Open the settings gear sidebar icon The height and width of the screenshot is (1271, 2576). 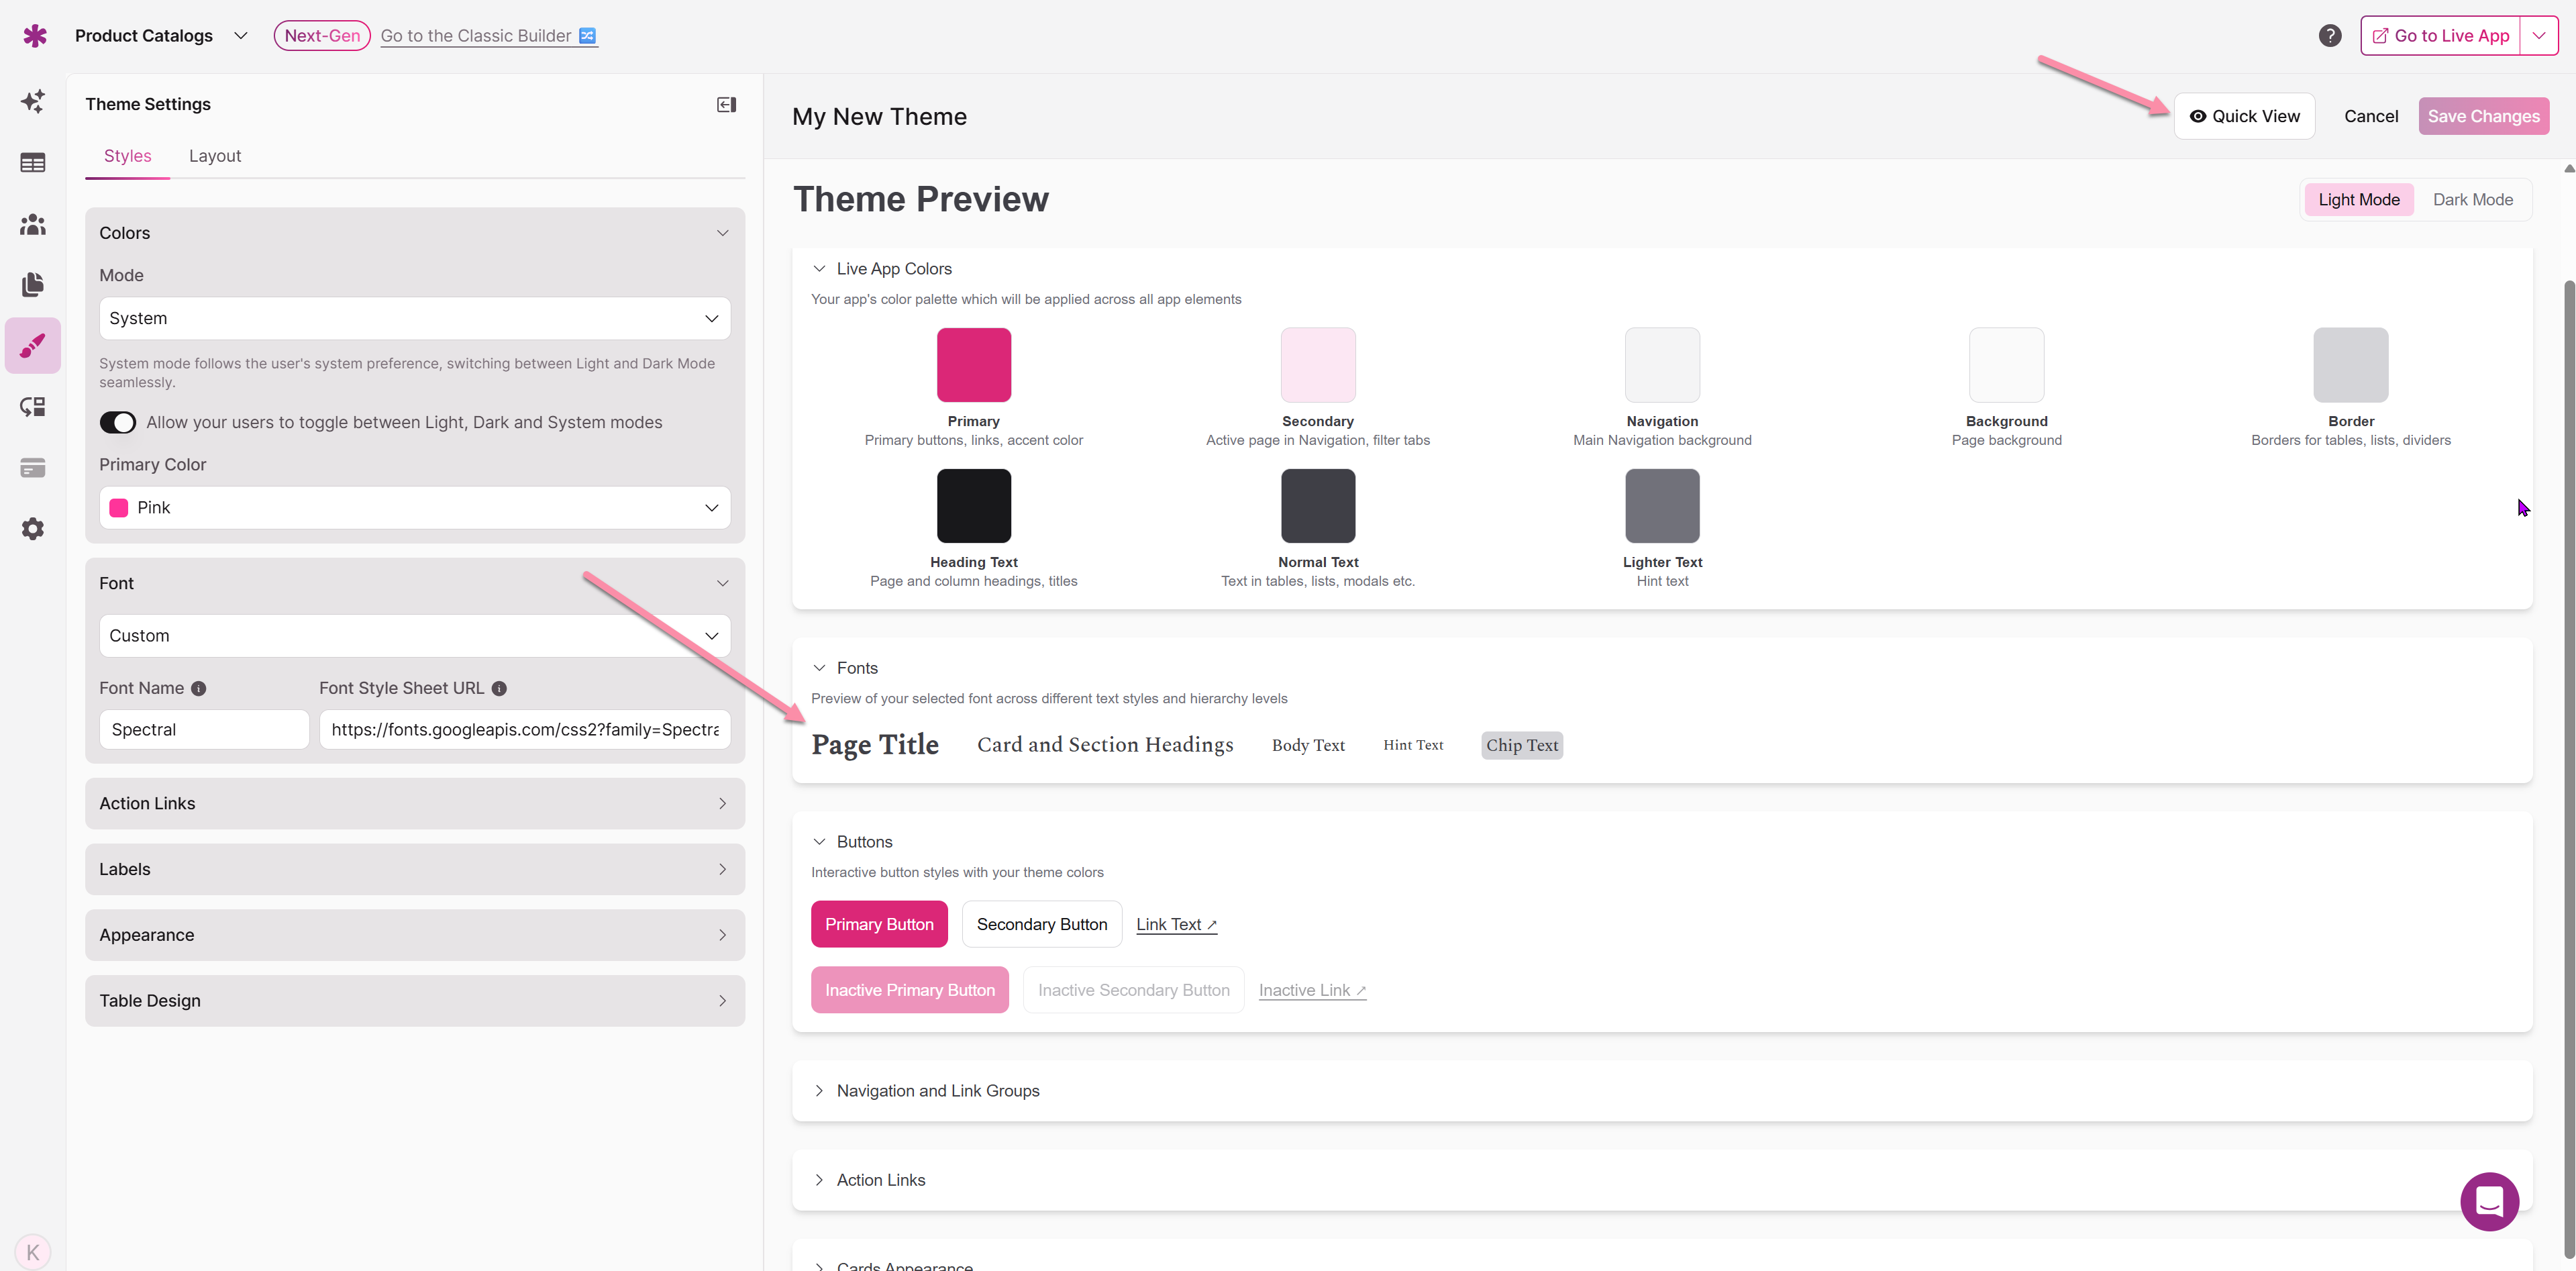tap(33, 529)
